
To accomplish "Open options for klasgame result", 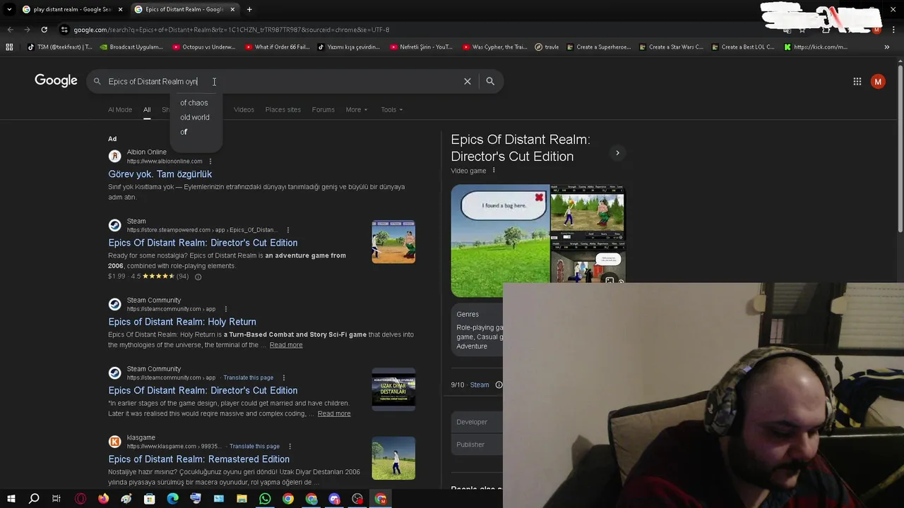I will [x=290, y=447].
